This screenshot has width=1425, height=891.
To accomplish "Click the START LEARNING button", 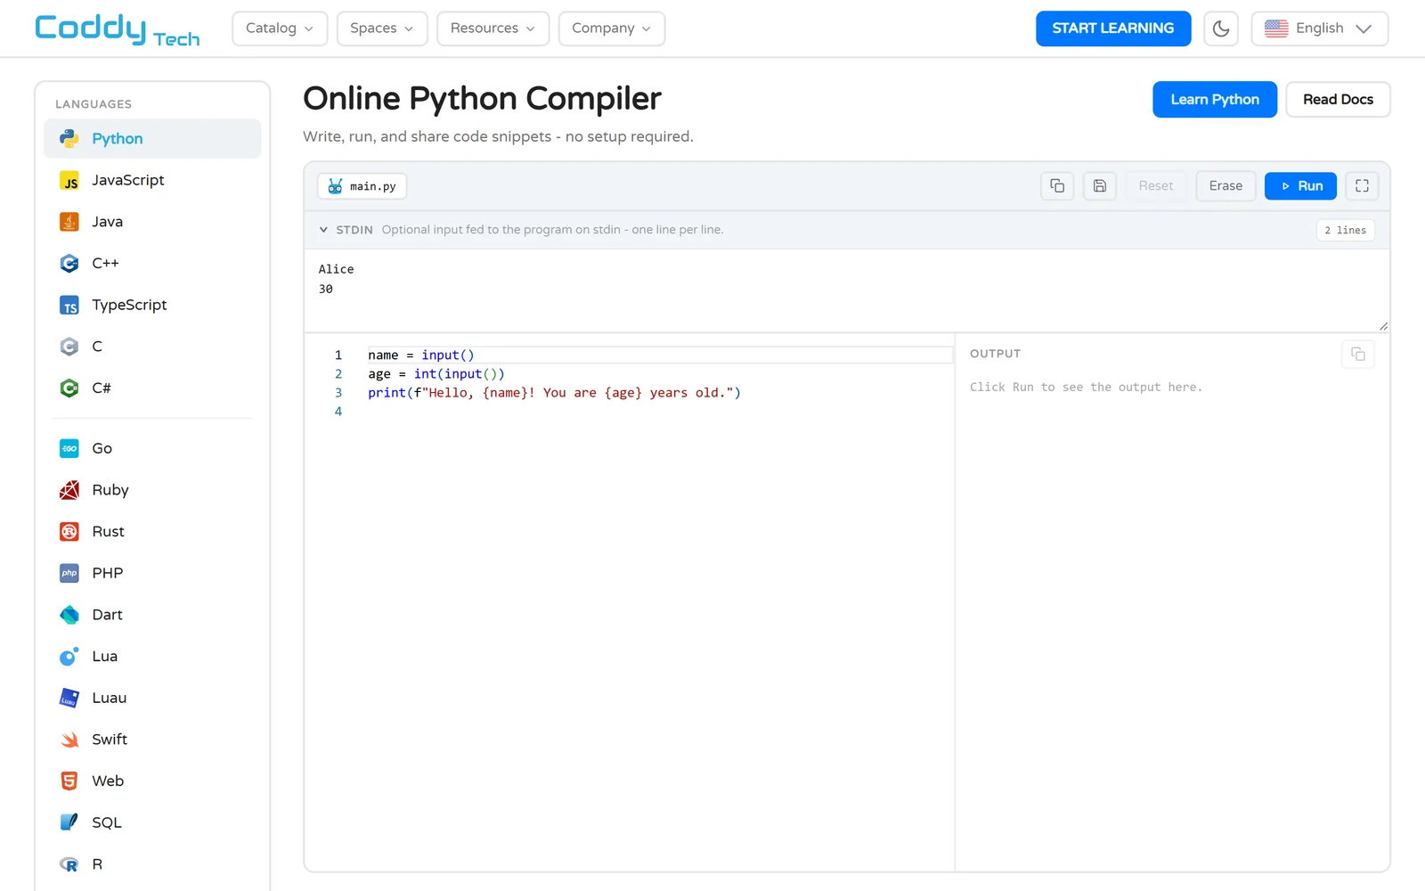I will 1113,29.
